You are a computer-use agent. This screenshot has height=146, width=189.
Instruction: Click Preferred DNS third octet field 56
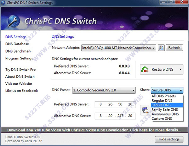click(120, 104)
